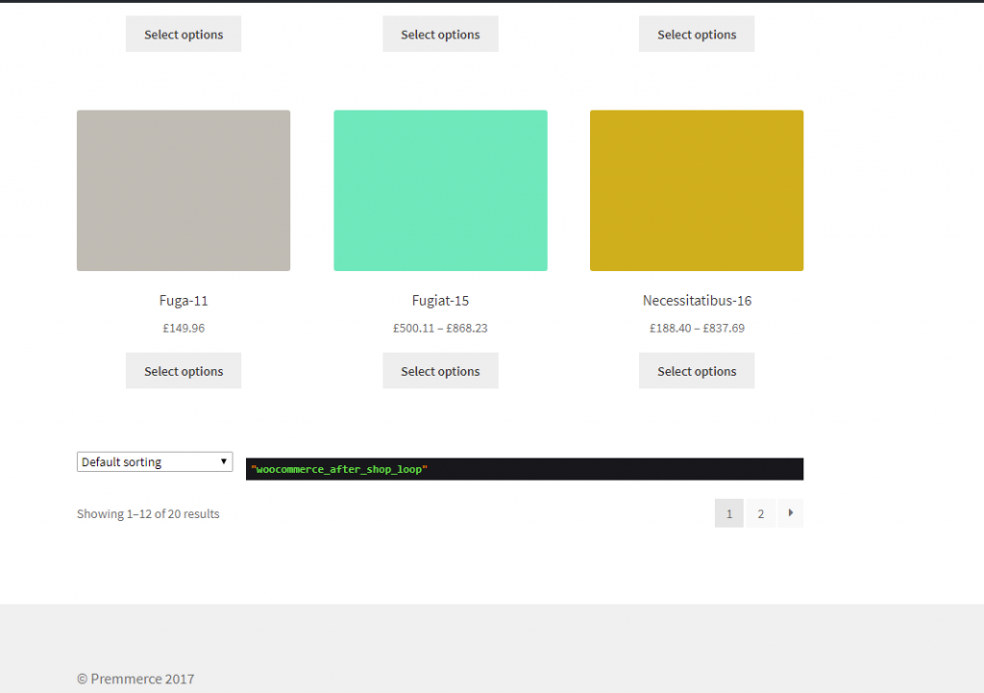Viewport: 984px width, 693px height.
Task: Select page 1 in the pagination
Action: [728, 512]
